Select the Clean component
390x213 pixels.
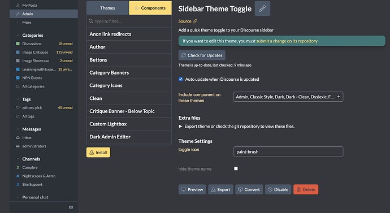click(x=129, y=98)
